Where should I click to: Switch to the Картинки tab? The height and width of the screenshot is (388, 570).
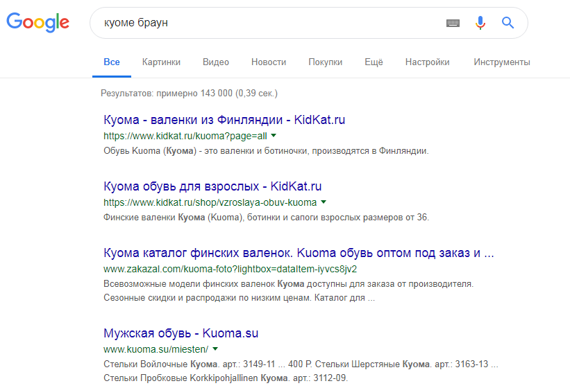point(161,62)
